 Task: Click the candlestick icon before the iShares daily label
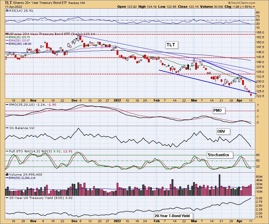click(7, 34)
